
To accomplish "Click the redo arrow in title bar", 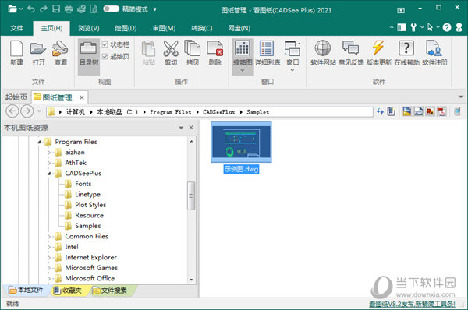I will [x=44, y=9].
